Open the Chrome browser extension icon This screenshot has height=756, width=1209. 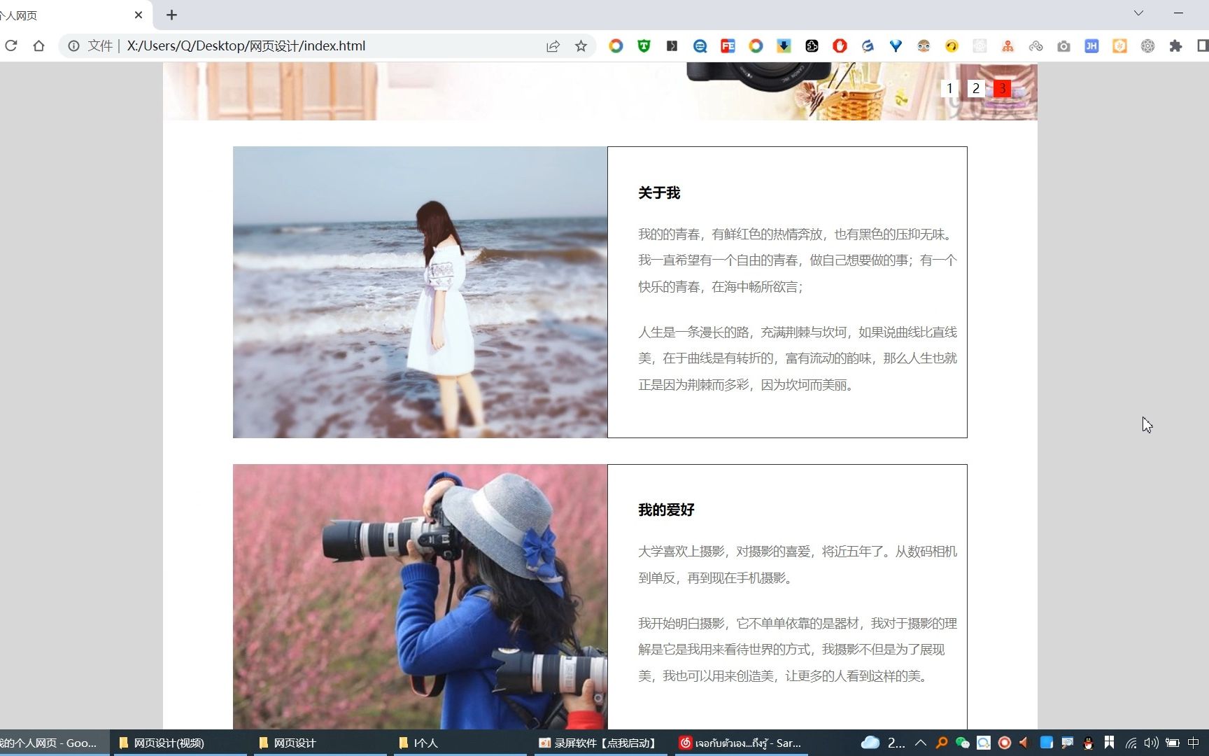coord(616,45)
